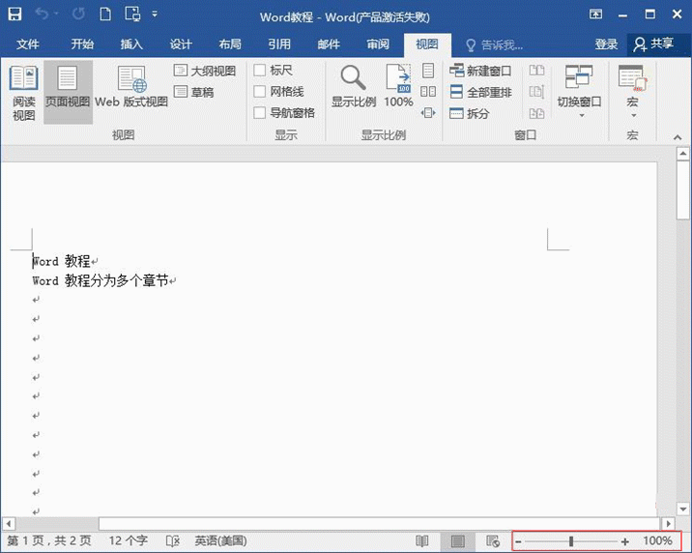Open the 宏 macros dropdown

pyautogui.click(x=632, y=91)
